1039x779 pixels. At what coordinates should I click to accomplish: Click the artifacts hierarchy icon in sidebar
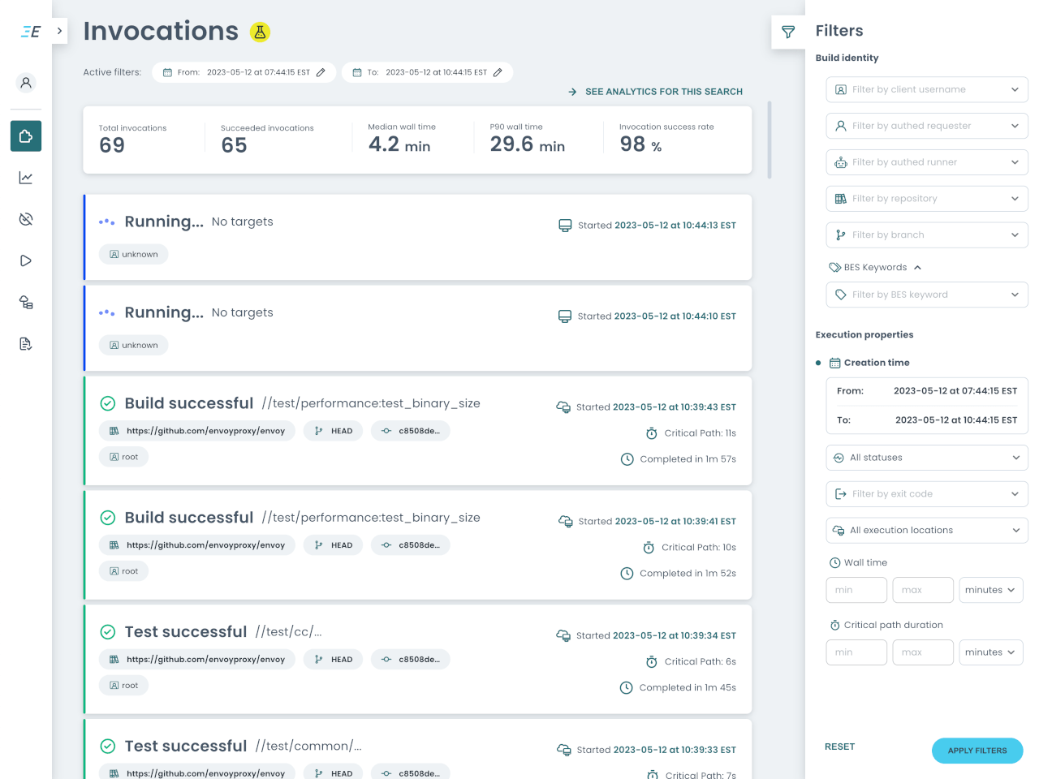click(x=25, y=302)
